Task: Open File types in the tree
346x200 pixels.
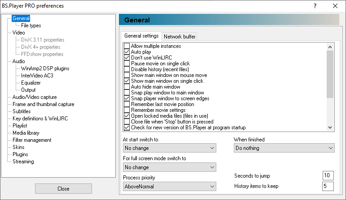Action: (31, 26)
